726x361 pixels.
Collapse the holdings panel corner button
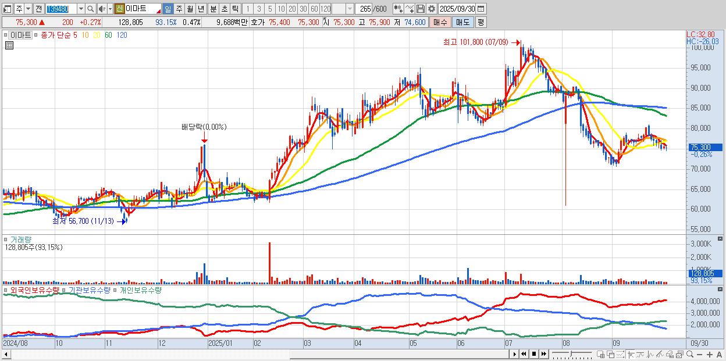[720, 289]
